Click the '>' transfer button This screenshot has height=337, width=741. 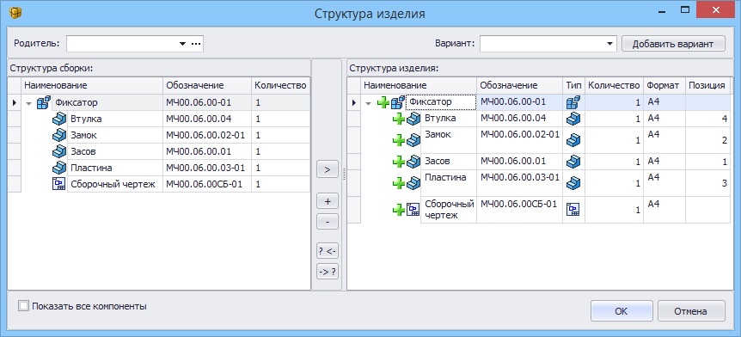click(328, 169)
